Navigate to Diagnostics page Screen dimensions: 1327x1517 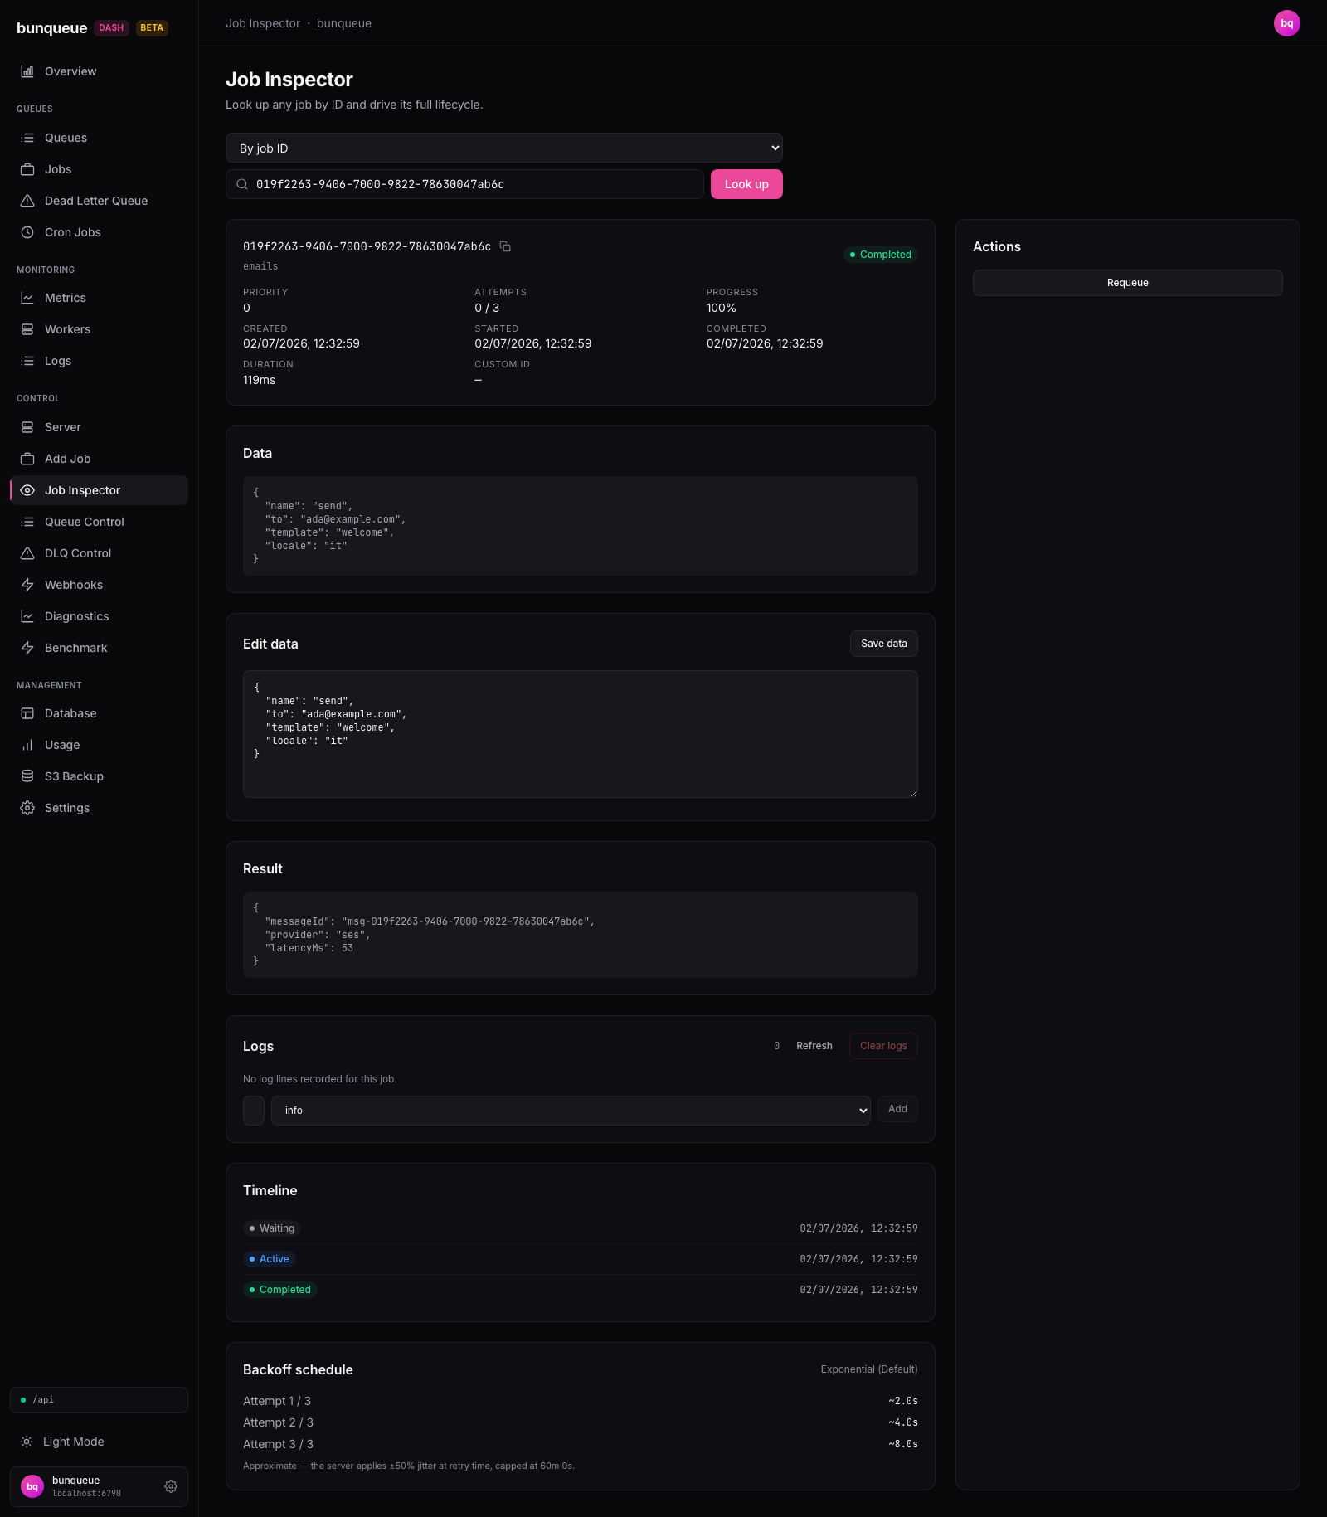(99, 616)
